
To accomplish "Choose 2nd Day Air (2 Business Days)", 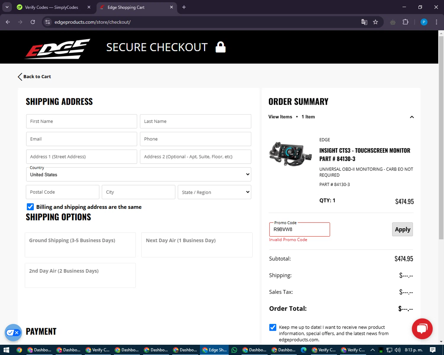I will point(80,275).
